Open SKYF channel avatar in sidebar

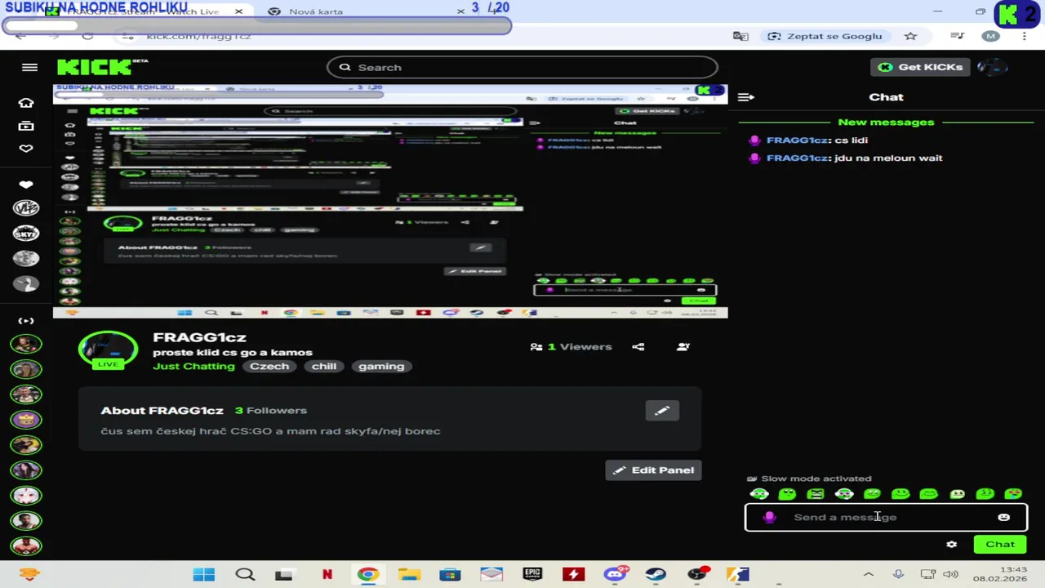tap(26, 234)
